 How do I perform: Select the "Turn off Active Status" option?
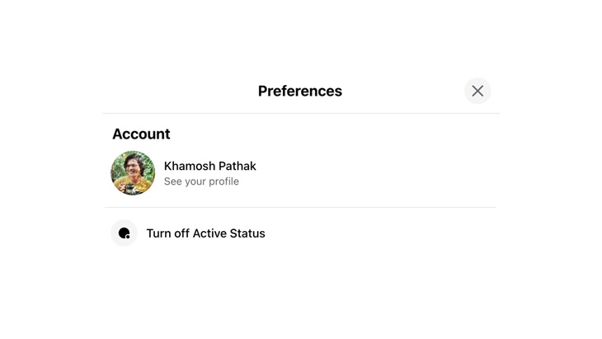tap(205, 233)
